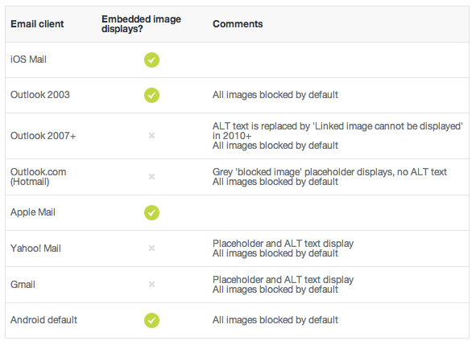
Task: Click the Outlook 2003 row label
Action: (x=40, y=95)
